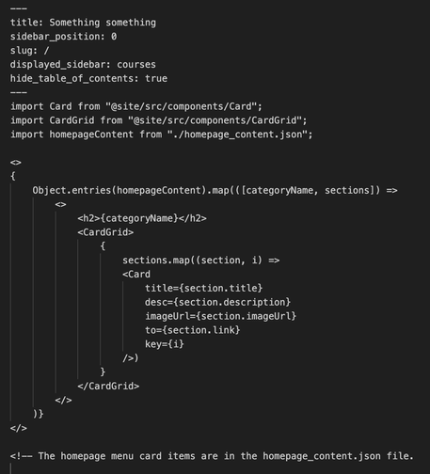The image size is (430, 474).
Task: Click the title frontmatter line
Action: click(x=83, y=23)
